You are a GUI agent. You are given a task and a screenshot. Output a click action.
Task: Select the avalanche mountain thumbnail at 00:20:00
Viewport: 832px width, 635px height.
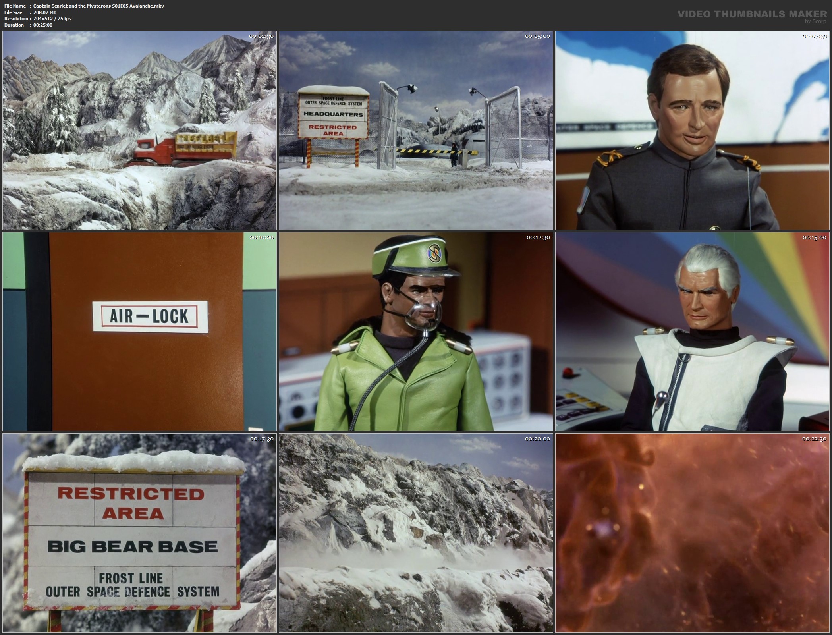pyautogui.click(x=416, y=533)
